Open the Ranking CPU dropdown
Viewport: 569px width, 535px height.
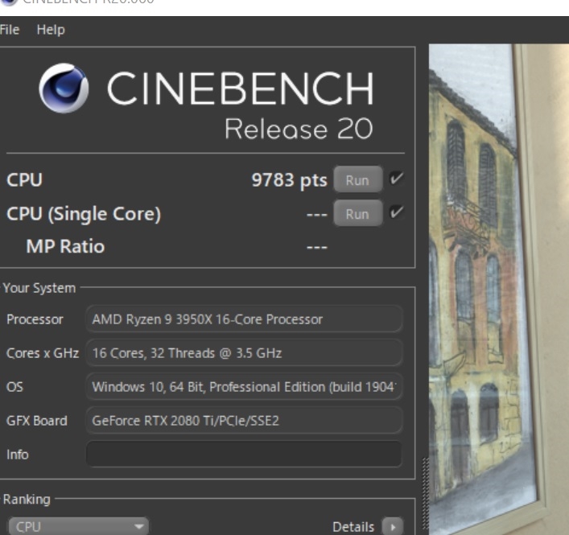point(78,526)
